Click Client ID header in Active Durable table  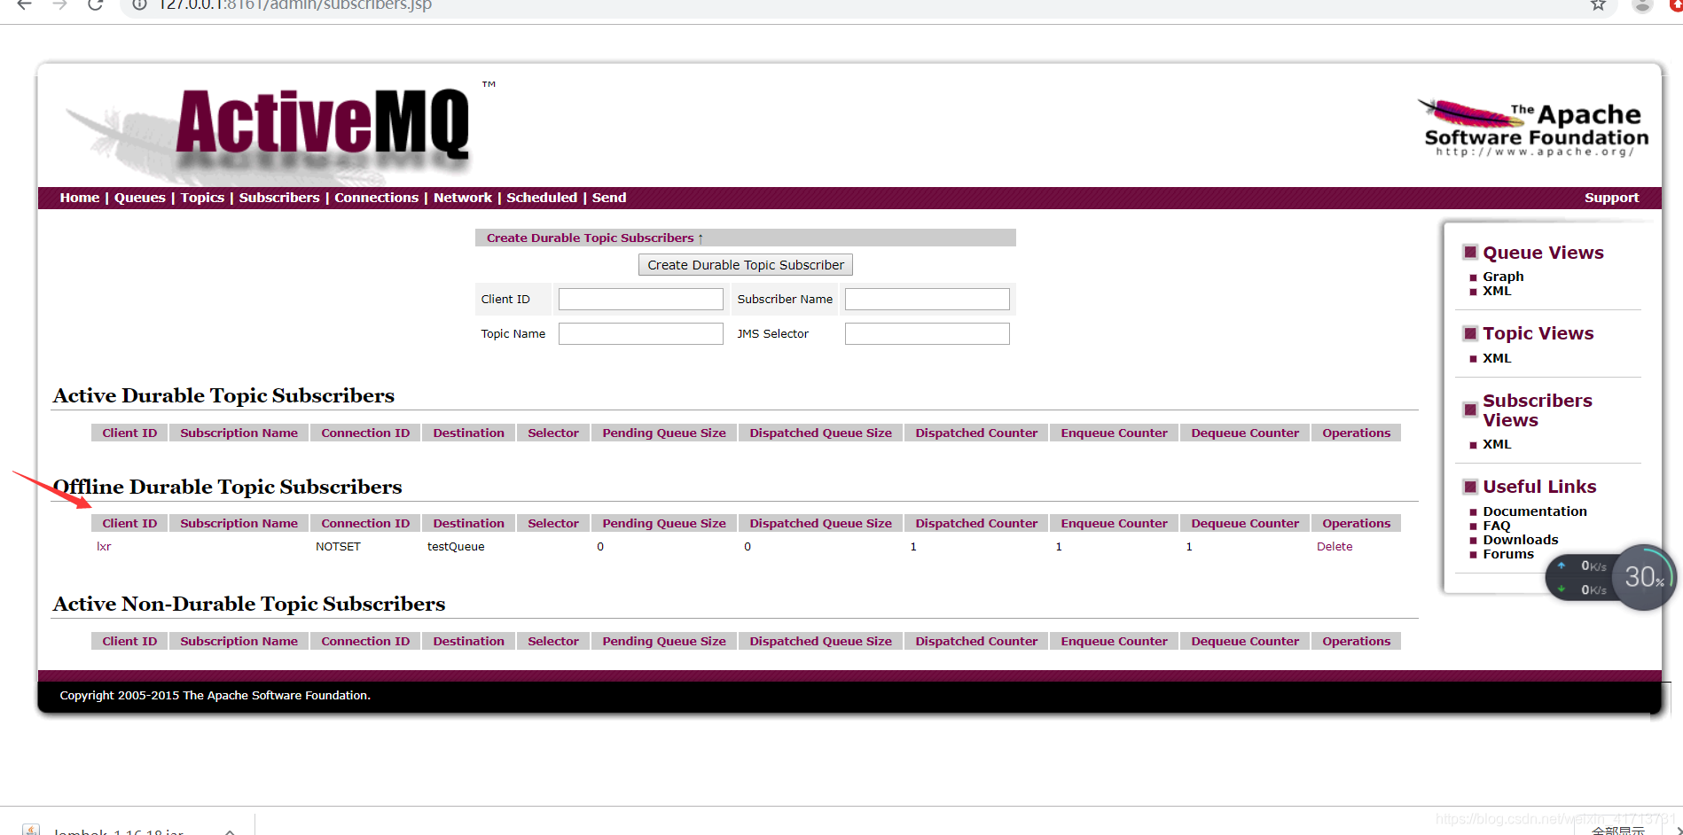pos(129,433)
